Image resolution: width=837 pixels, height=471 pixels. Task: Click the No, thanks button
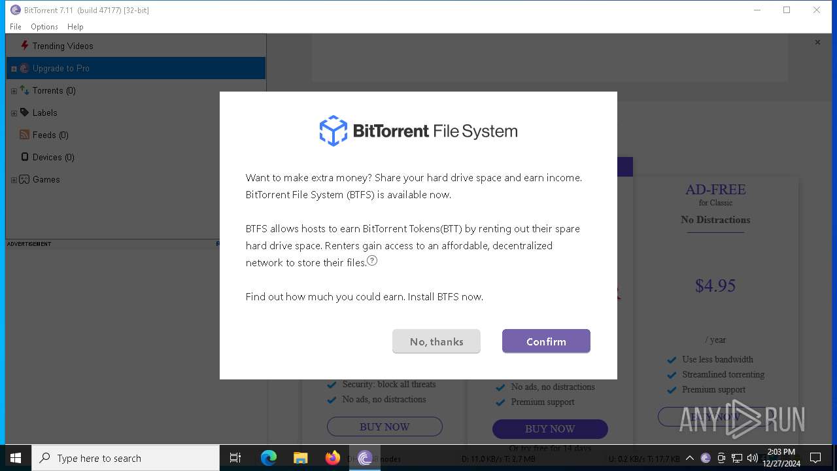pyautogui.click(x=436, y=341)
